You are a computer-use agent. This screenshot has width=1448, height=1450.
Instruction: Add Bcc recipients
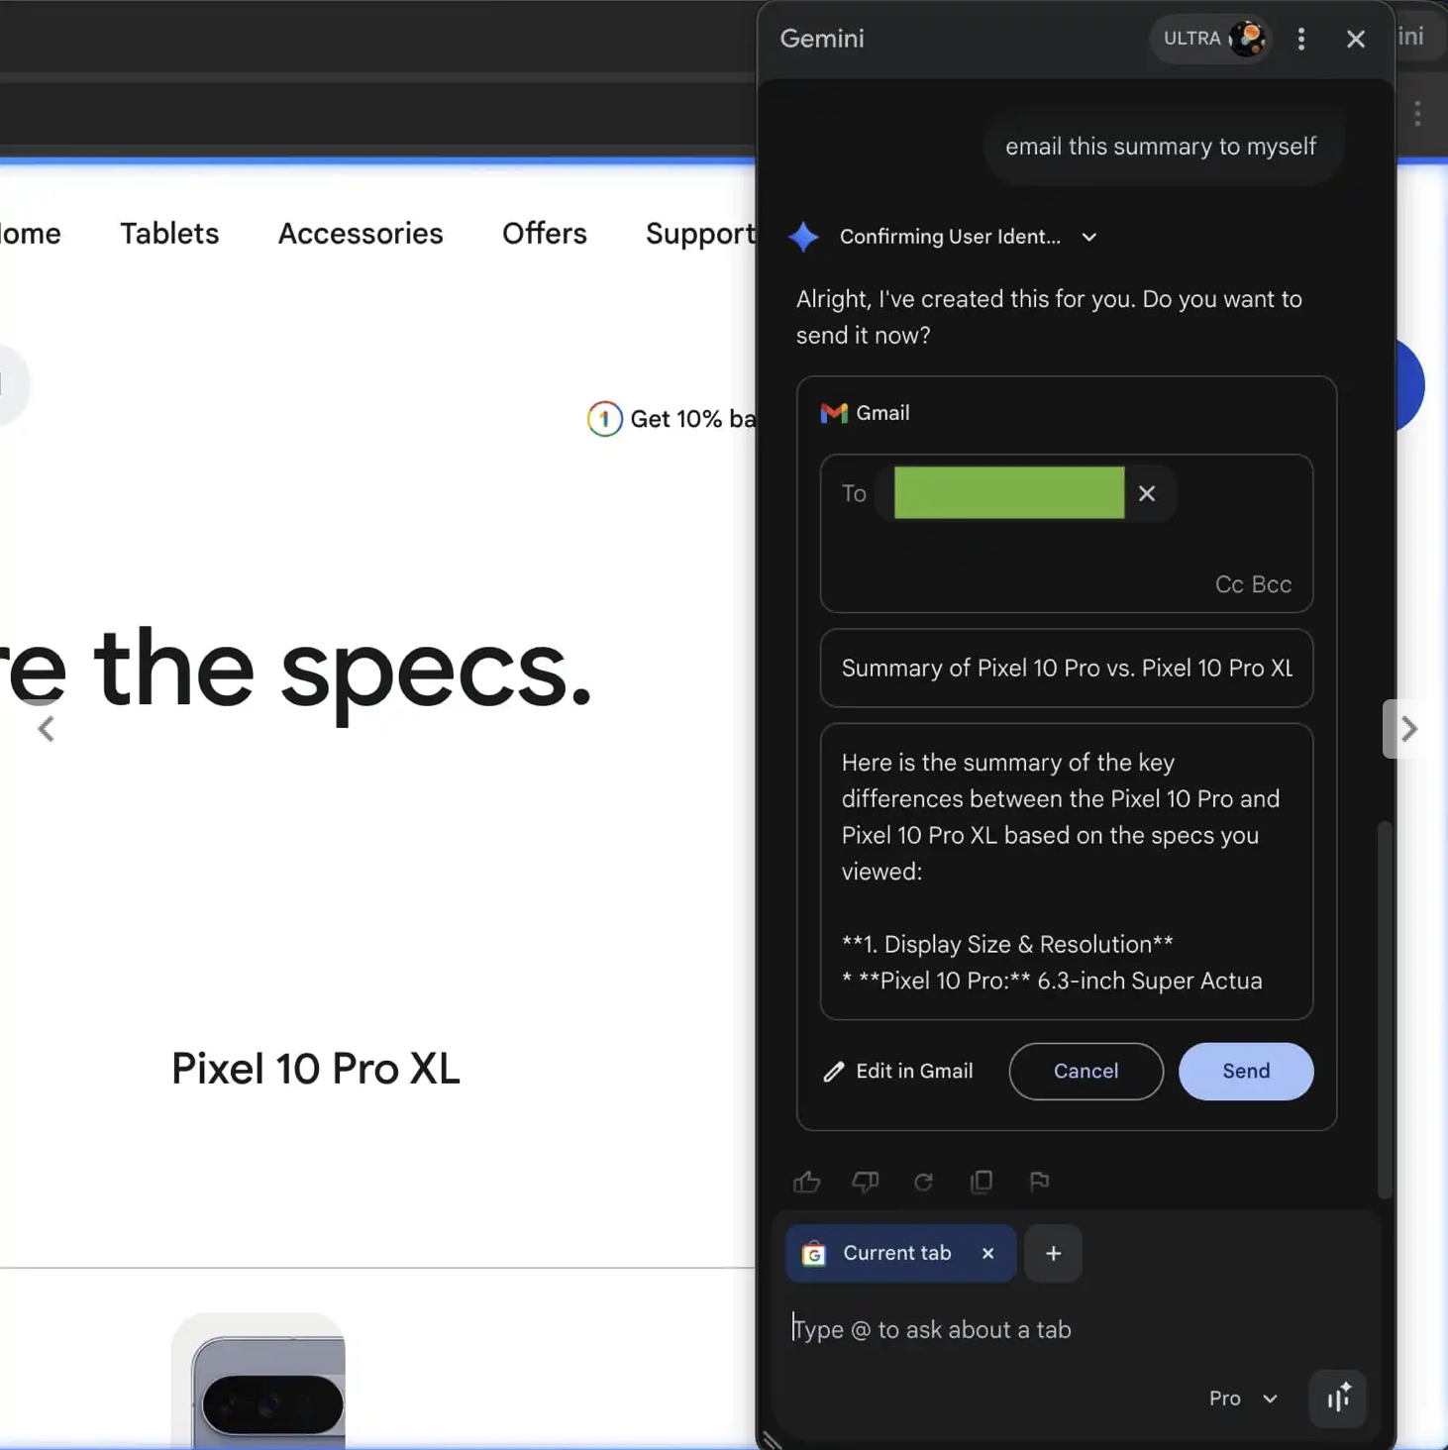pos(1272,584)
